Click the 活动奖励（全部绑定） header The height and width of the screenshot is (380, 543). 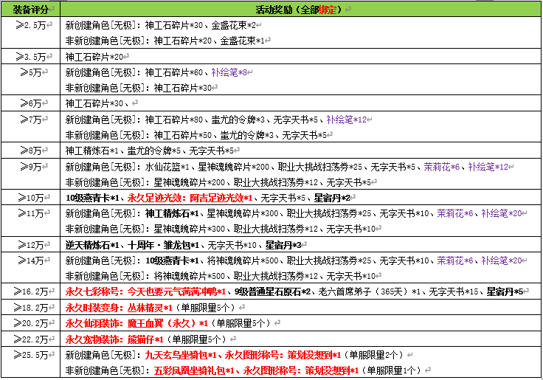pos(300,10)
